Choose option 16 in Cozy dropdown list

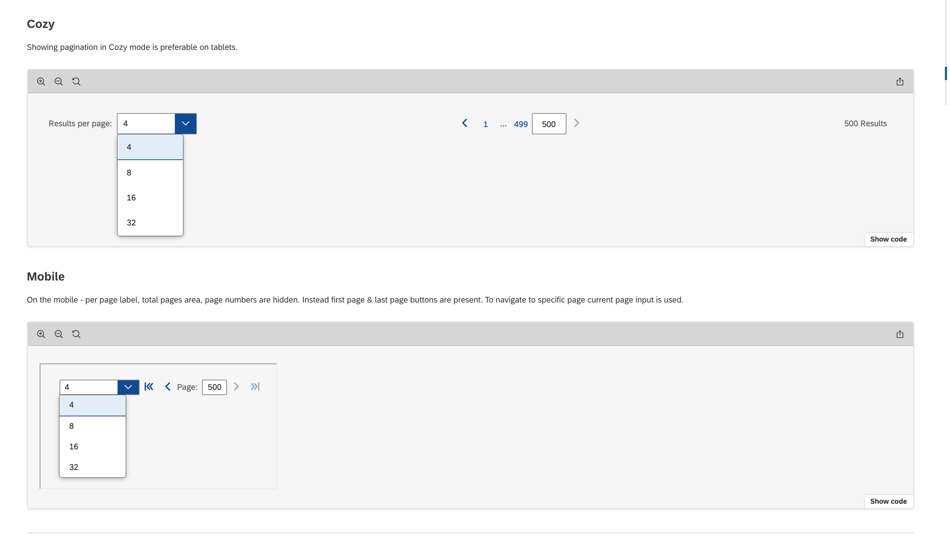(x=150, y=198)
